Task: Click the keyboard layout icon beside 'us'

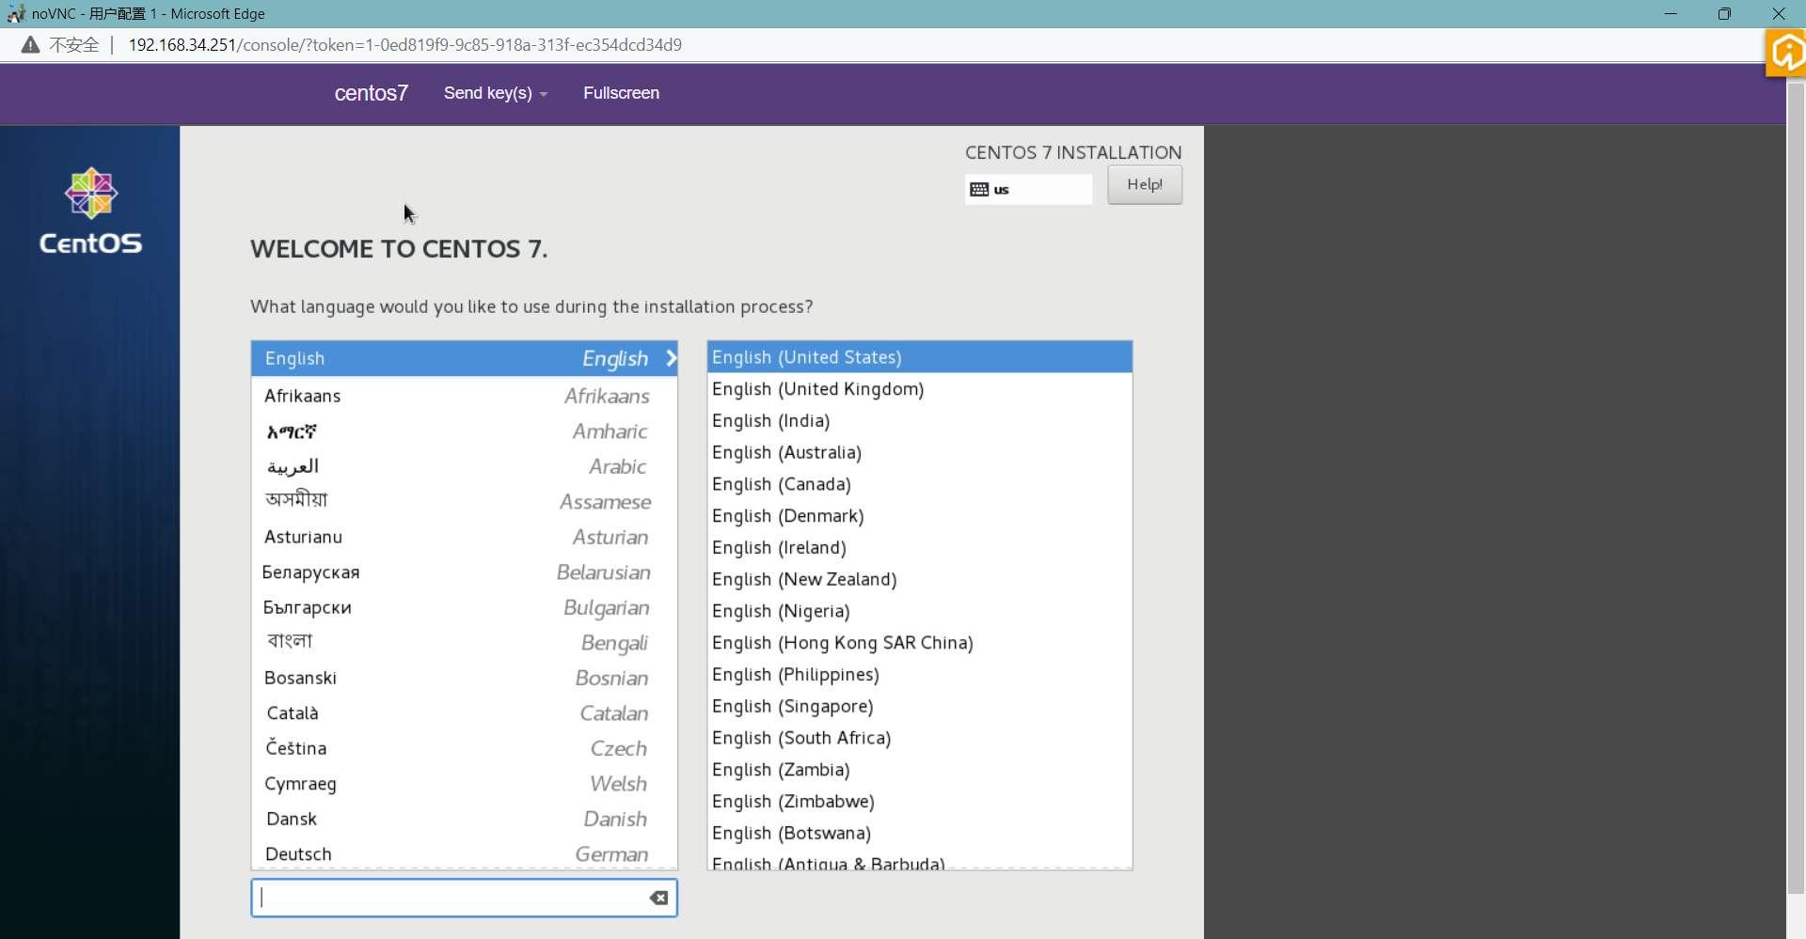Action: (979, 190)
